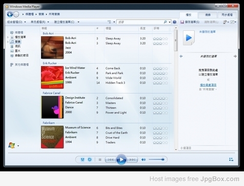
Task: Switch to Now Playing mode icon
Action: coord(231,160)
